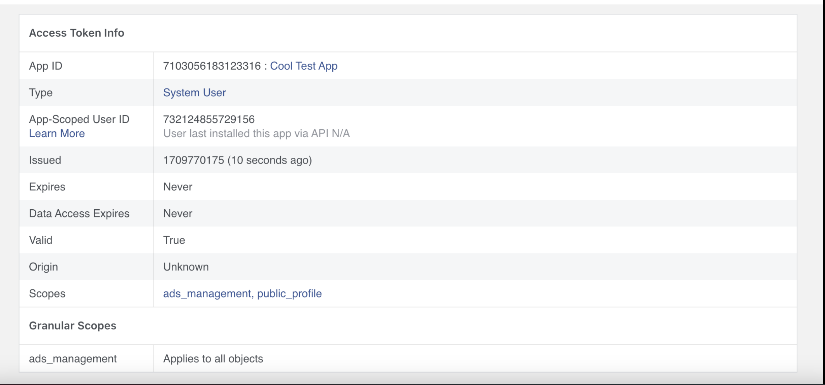Click the Valid value True
825x385 pixels.
(x=174, y=240)
